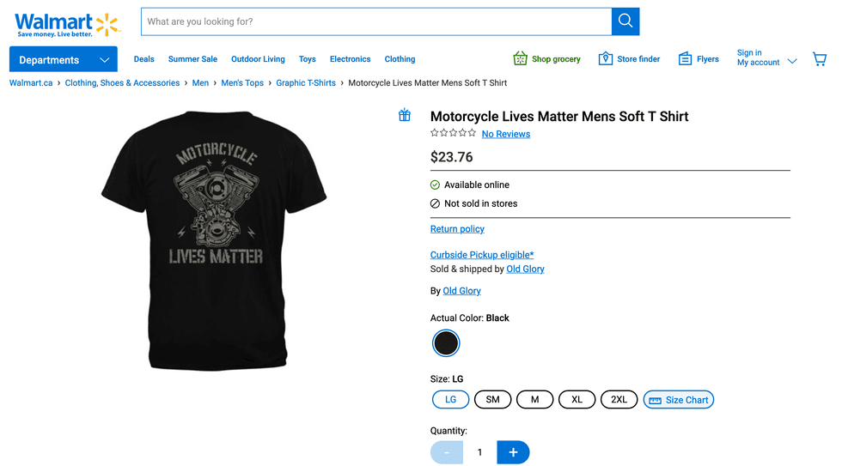Image resolution: width=842 pixels, height=466 pixels.
Task: Open the Return policy link
Action: click(457, 229)
